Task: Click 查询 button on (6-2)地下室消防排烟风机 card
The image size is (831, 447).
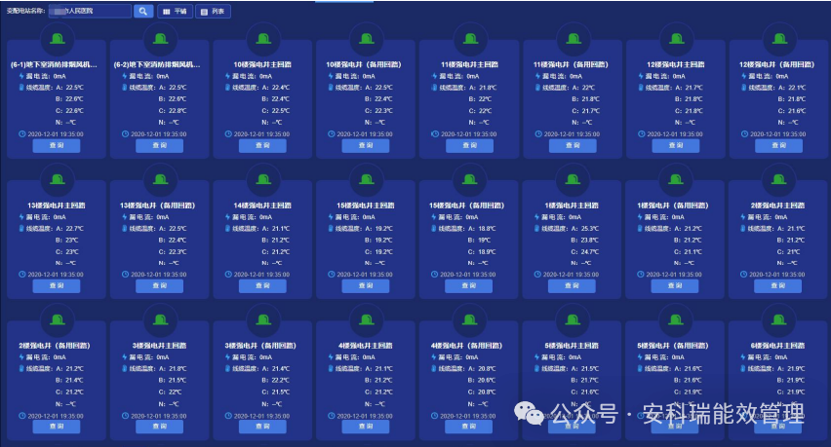Action: (x=160, y=145)
